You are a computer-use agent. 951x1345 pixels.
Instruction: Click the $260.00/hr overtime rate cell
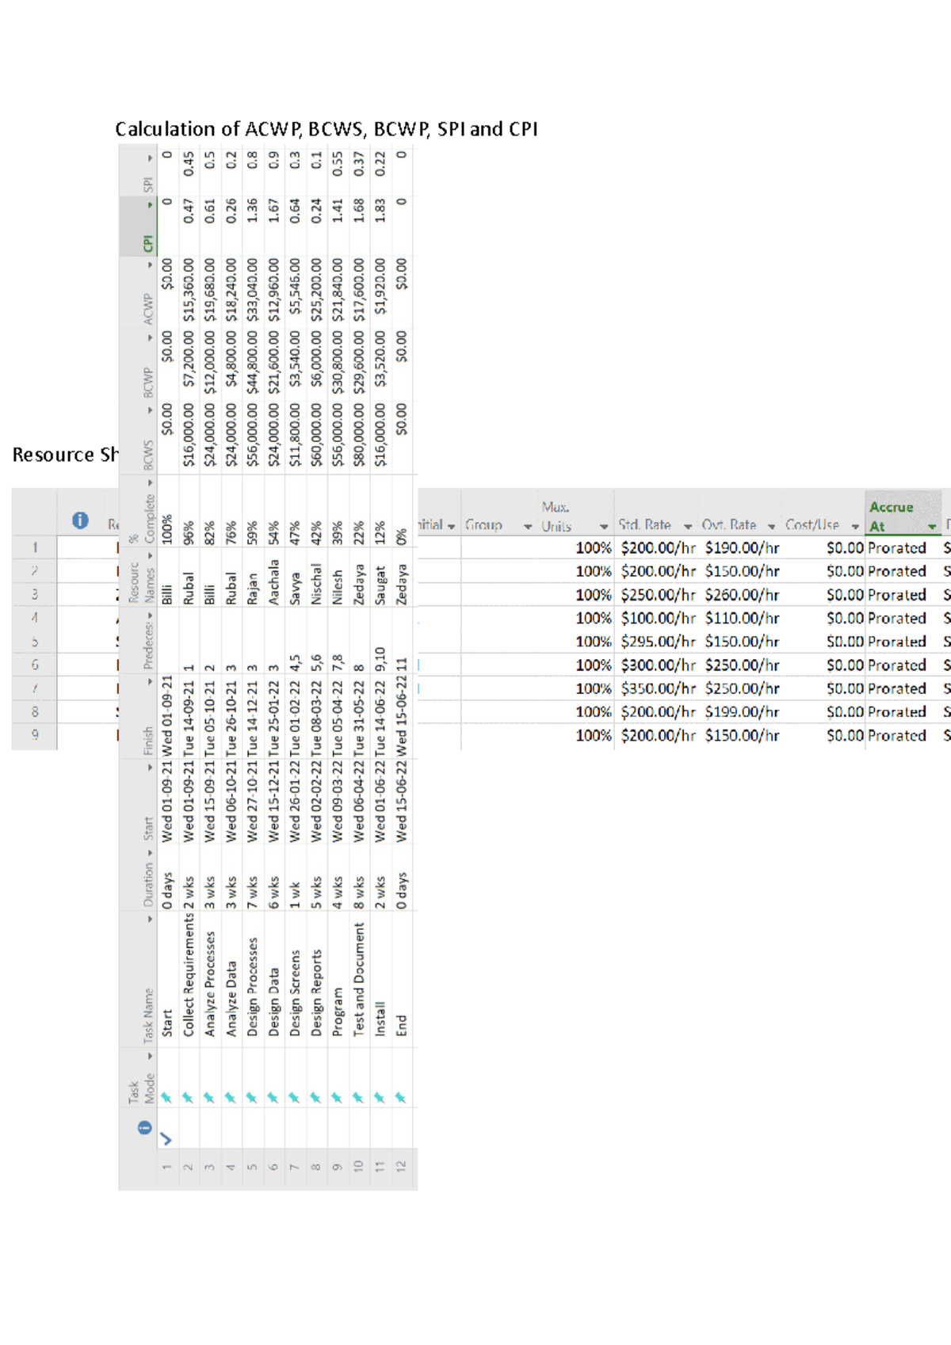pos(742,595)
